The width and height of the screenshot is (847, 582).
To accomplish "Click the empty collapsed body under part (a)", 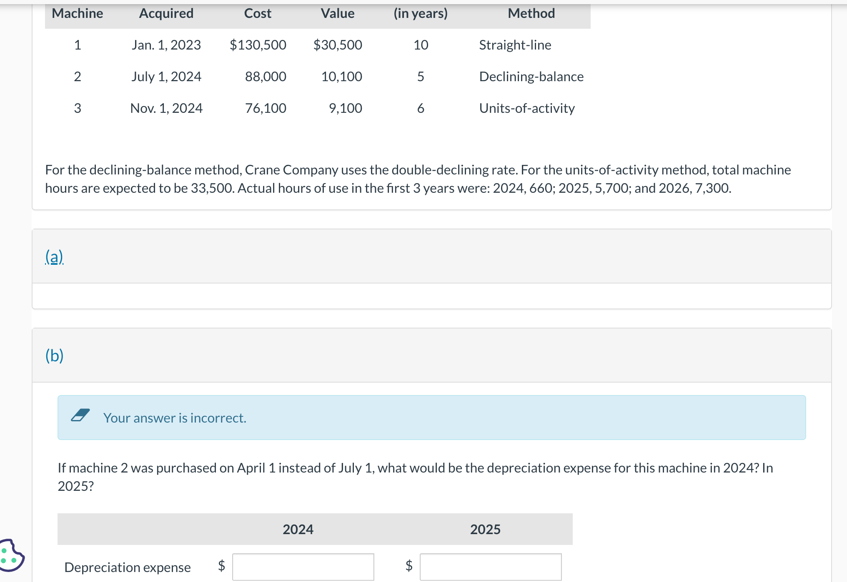I will tap(431, 296).
